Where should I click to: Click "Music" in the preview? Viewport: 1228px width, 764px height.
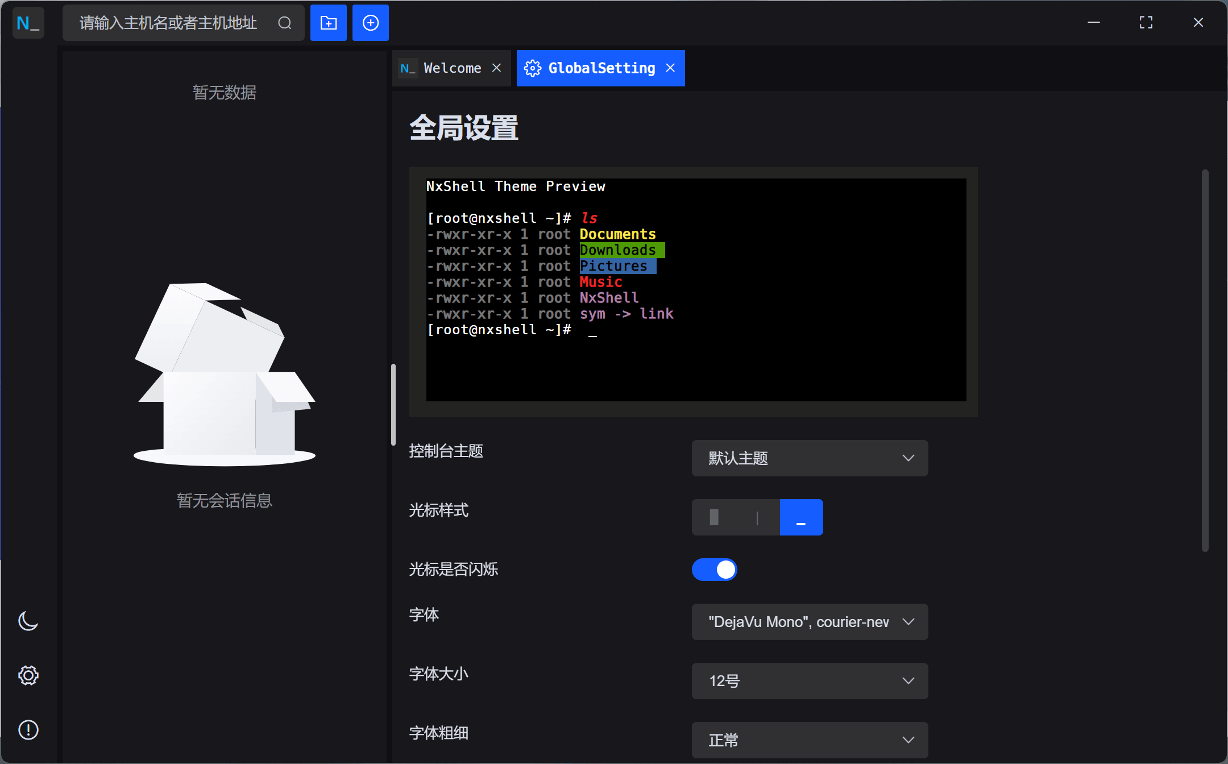coord(601,282)
